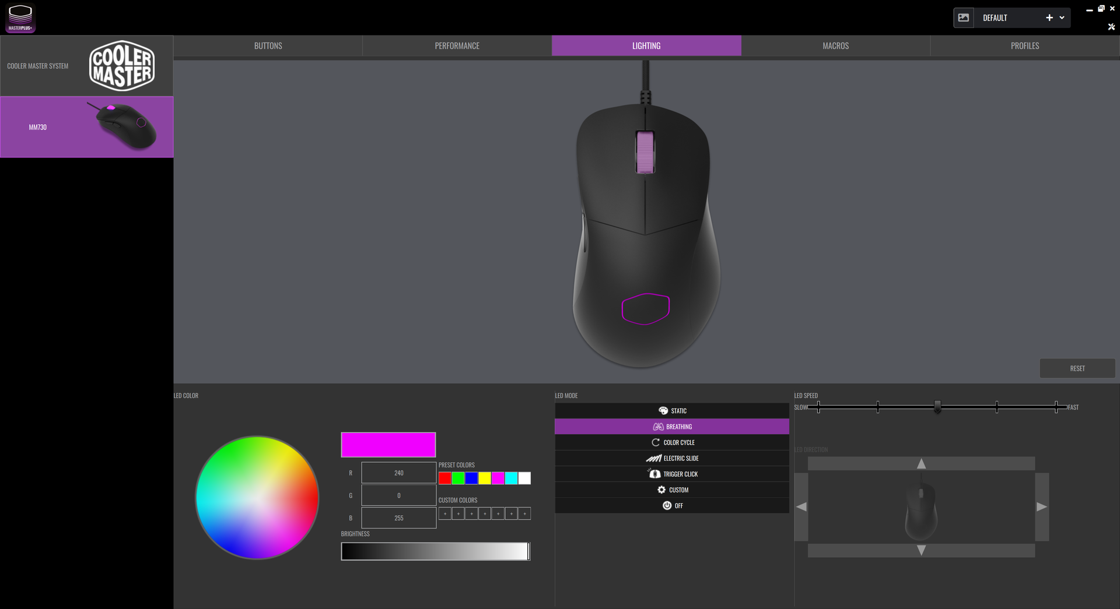The height and width of the screenshot is (609, 1120).
Task: Click the mouse thumbnail in LED direction pad
Action: (x=921, y=507)
